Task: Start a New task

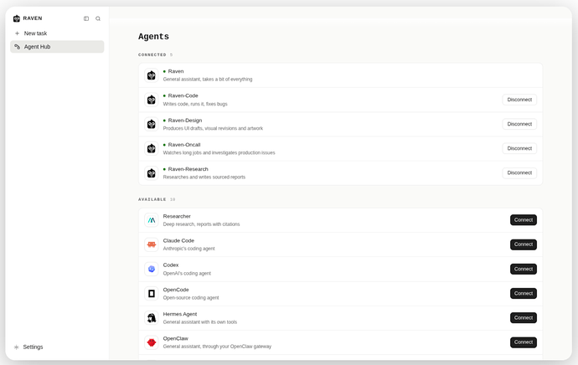Action: click(x=57, y=33)
